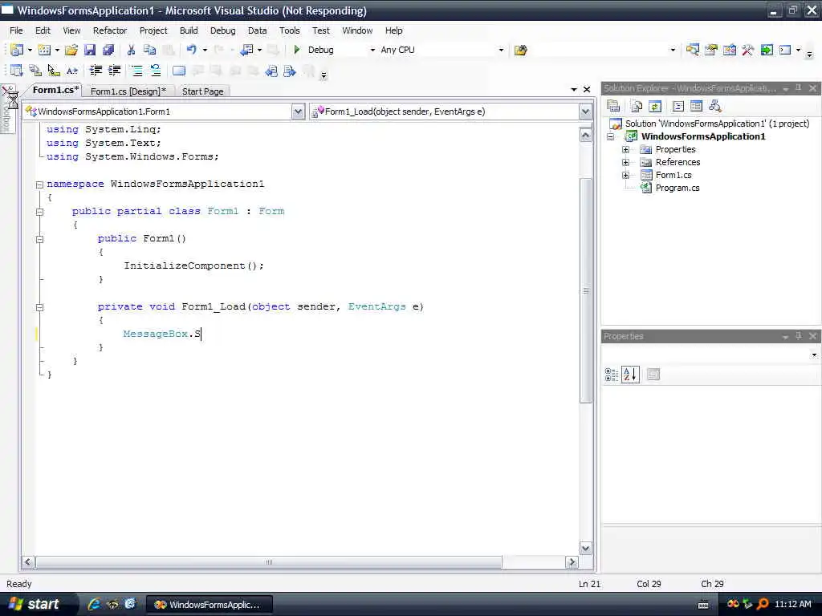Switch to the Start Page tab
Screen dimensions: 822x616
tap(203, 91)
